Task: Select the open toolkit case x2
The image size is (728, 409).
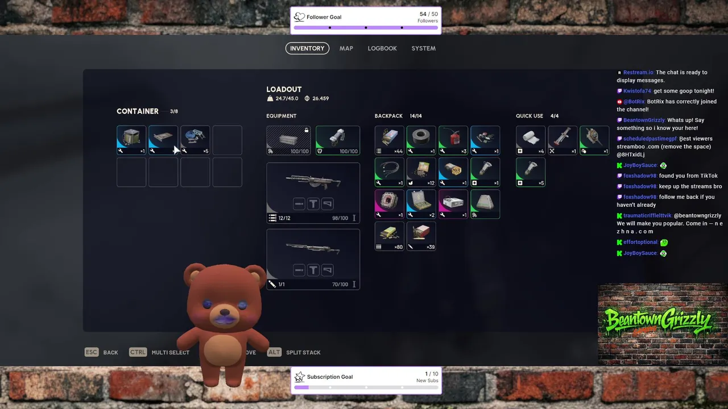Action: pos(421,204)
